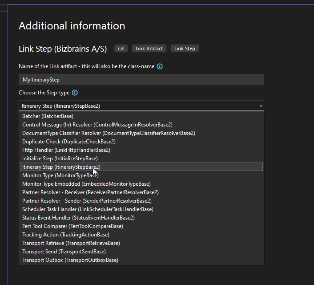Choose Control Message (In) Resolver option

click(97, 125)
